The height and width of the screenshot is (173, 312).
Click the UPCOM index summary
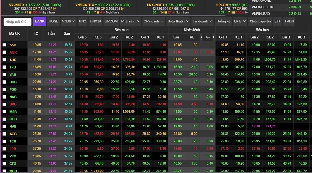tap(232, 8)
